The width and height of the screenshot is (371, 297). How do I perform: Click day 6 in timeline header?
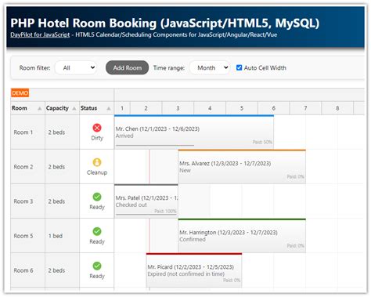(274, 108)
